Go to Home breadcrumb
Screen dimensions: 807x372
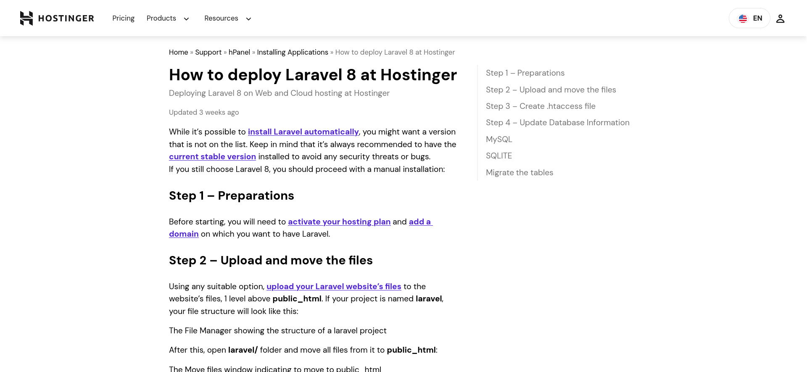[178, 52]
